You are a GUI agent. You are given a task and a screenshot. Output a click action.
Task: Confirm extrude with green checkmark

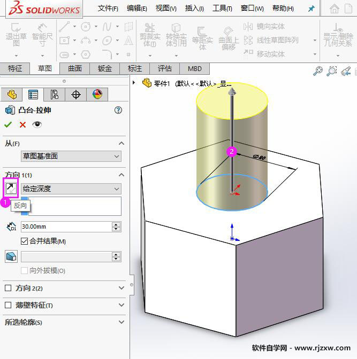(x=8, y=124)
